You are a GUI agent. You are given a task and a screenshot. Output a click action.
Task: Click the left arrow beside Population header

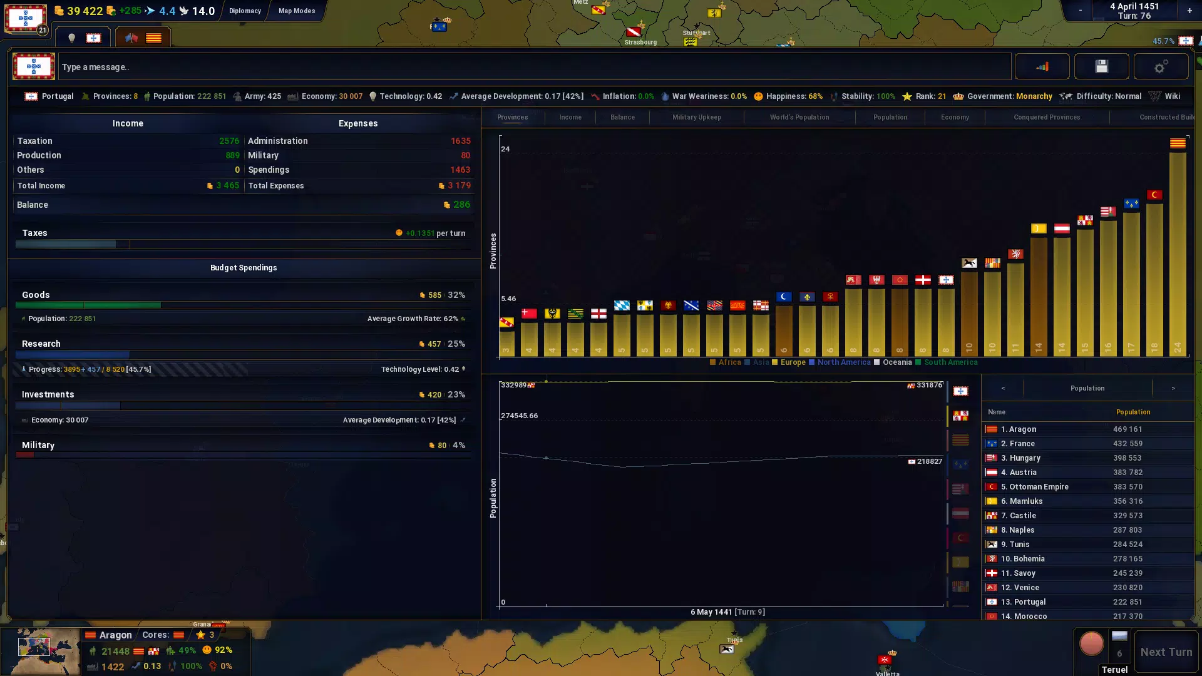(x=1002, y=388)
